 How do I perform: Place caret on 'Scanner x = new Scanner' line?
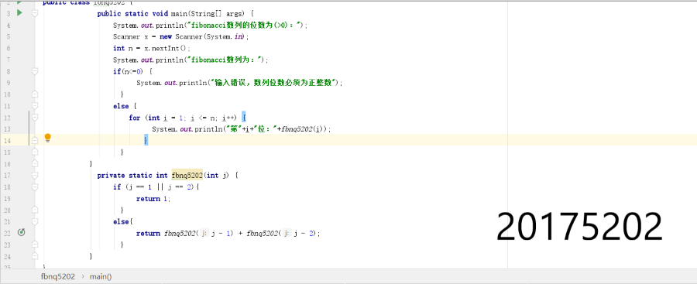(x=181, y=36)
